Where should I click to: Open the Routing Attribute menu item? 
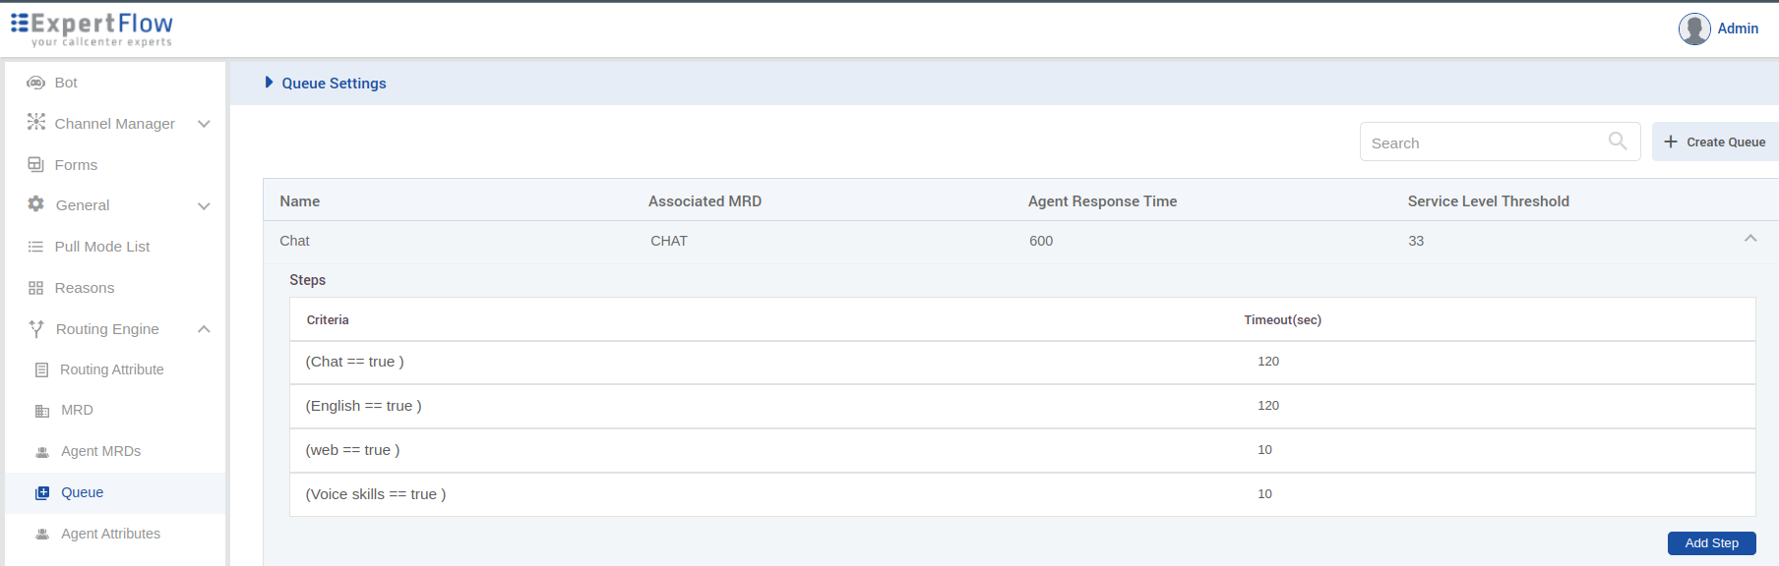tap(111, 369)
